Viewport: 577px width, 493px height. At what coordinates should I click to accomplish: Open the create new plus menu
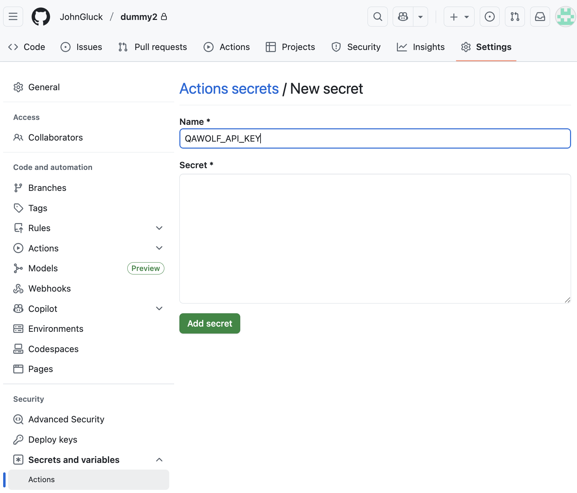(x=459, y=16)
